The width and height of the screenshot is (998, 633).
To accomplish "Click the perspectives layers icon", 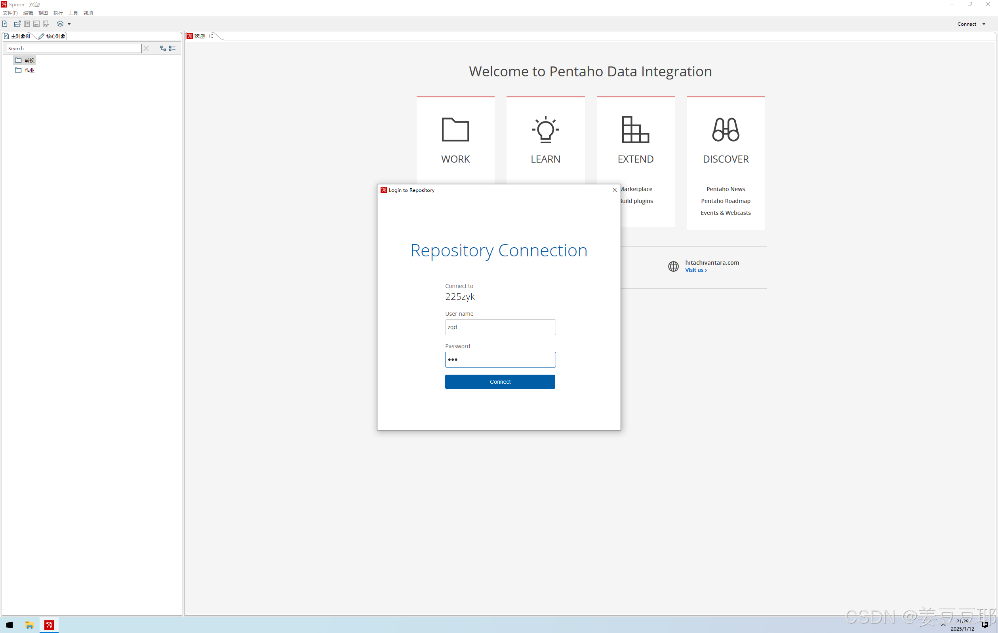I will point(60,24).
